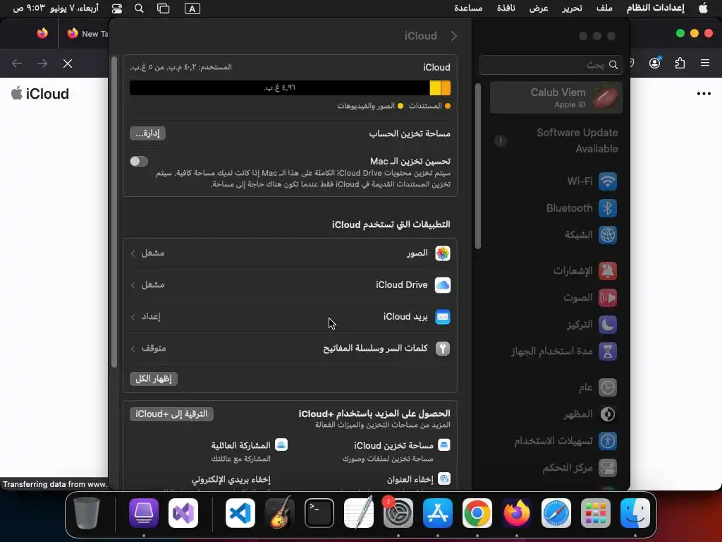The width and height of the screenshot is (722, 542).
Task: Open Launchpad from the dock
Action: point(595,513)
